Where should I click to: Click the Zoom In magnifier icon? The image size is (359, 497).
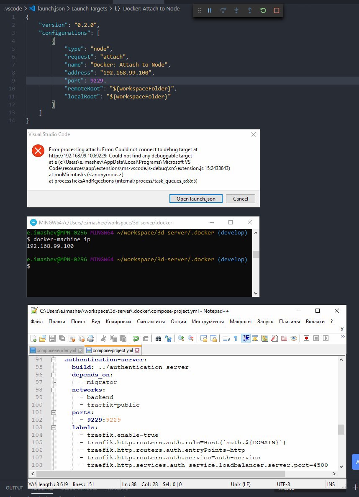[x=181, y=338]
